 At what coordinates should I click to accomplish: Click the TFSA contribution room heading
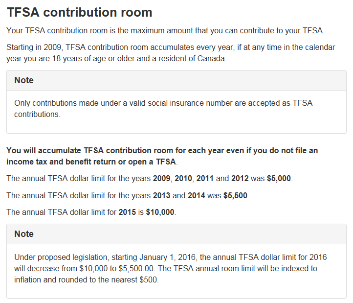click(x=80, y=12)
